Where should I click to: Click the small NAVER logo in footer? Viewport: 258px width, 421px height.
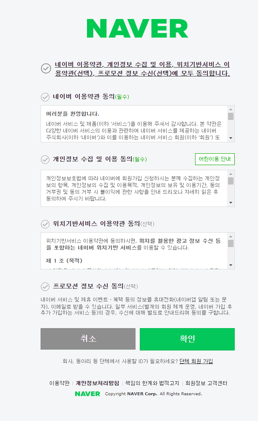pos(87,394)
